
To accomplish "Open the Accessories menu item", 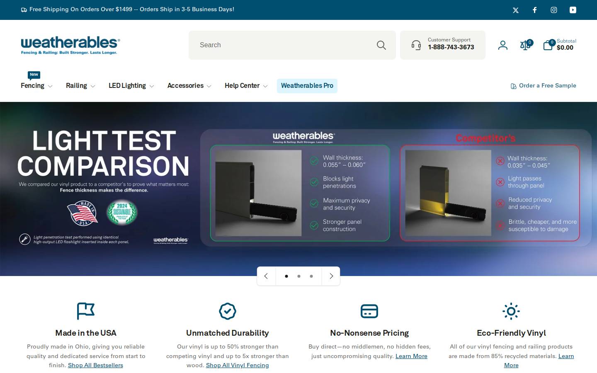I will coord(185,86).
